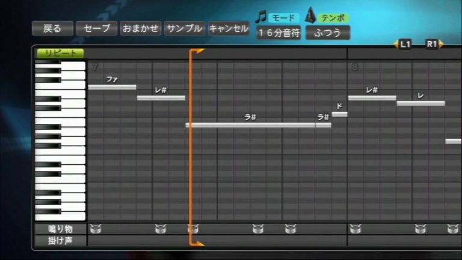Click the 戻る back button
The height and width of the screenshot is (260, 462).
tap(52, 28)
